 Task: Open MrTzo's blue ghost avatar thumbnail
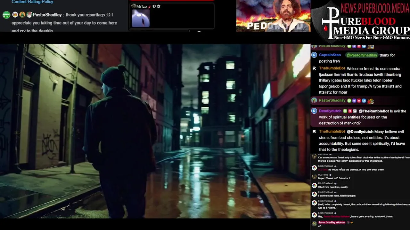(141, 18)
